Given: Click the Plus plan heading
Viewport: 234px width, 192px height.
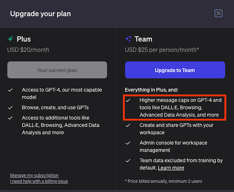Looking at the screenshot, I should [24, 39].
